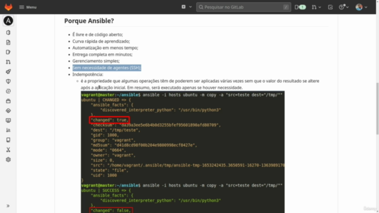Open Infrastructure icon in sidebar
Image resolution: width=379 pixels, height=213 pixels.
click(8, 111)
